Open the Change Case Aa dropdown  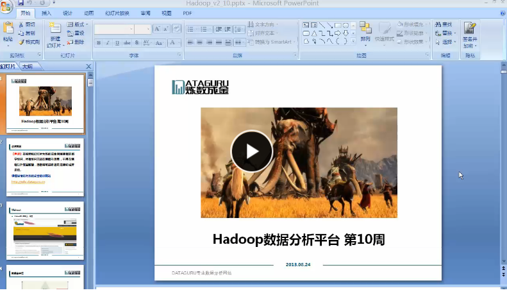(x=160, y=43)
